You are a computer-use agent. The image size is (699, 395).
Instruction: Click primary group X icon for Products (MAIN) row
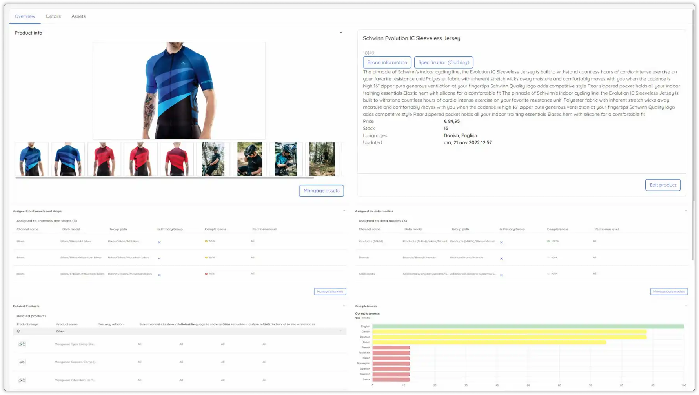(501, 242)
